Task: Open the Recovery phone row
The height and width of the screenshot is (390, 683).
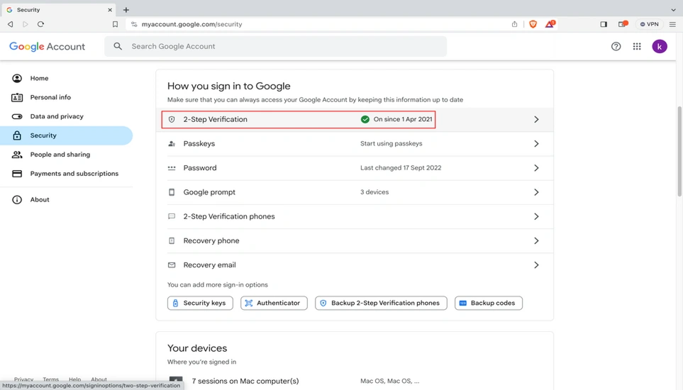Action: click(x=355, y=240)
